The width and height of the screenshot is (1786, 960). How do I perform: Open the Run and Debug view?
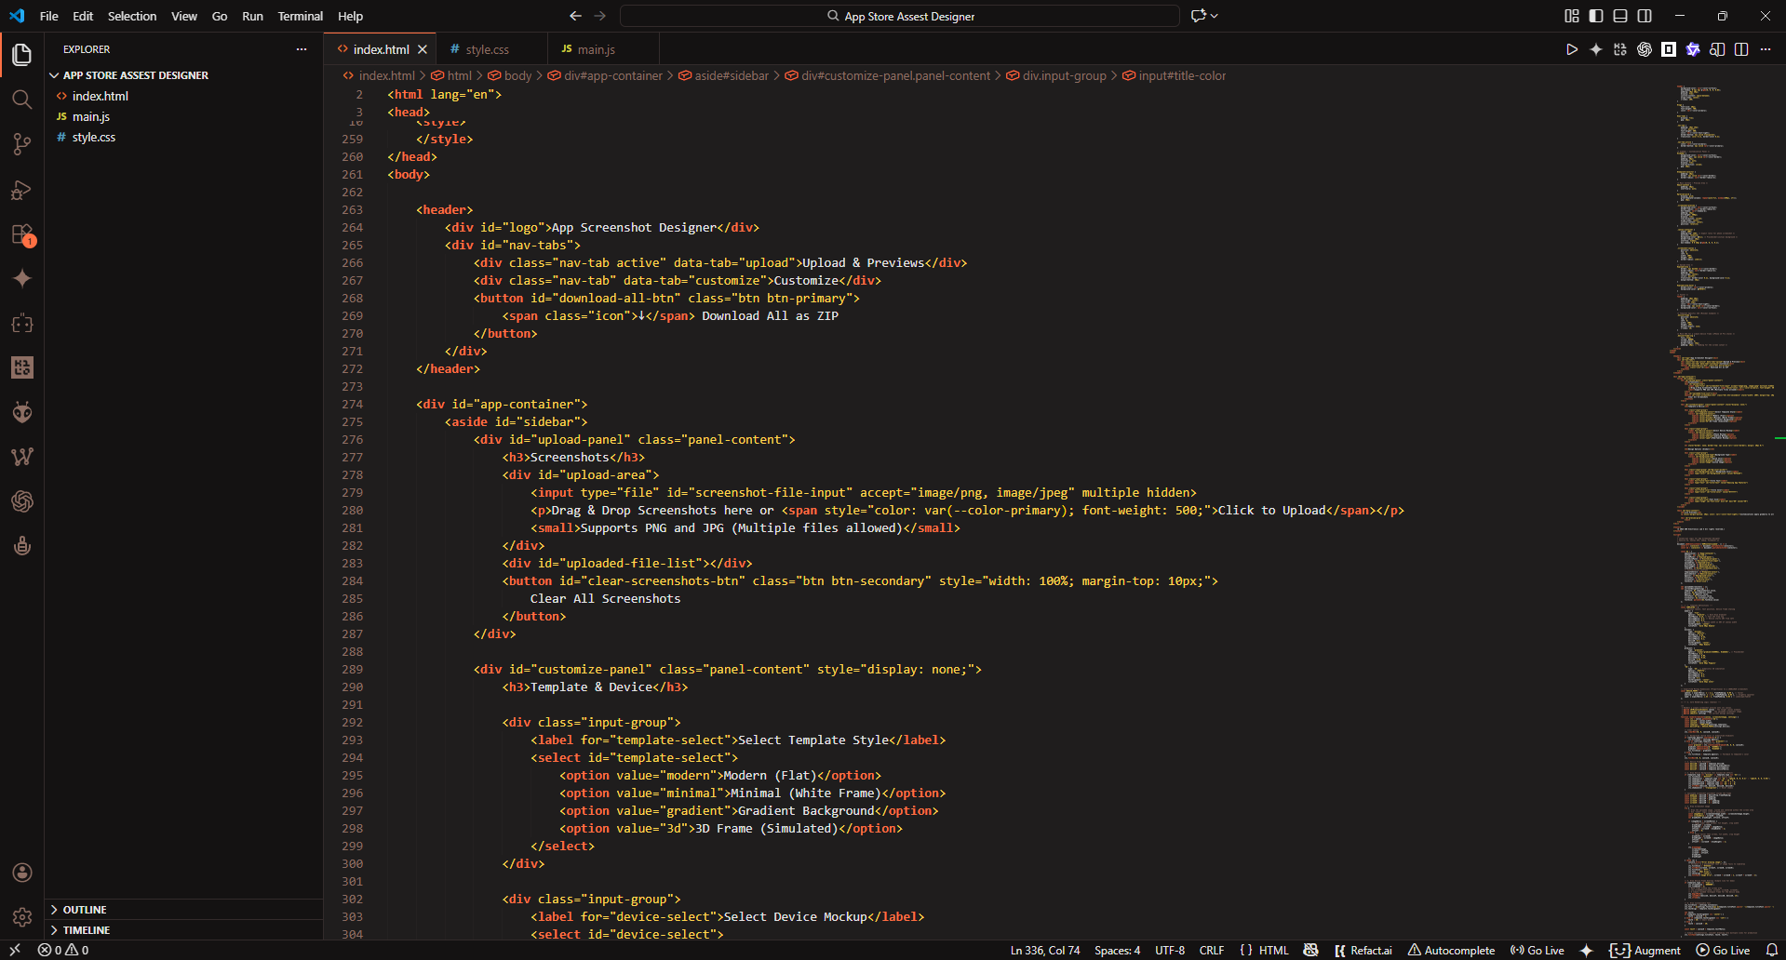pyautogui.click(x=21, y=189)
